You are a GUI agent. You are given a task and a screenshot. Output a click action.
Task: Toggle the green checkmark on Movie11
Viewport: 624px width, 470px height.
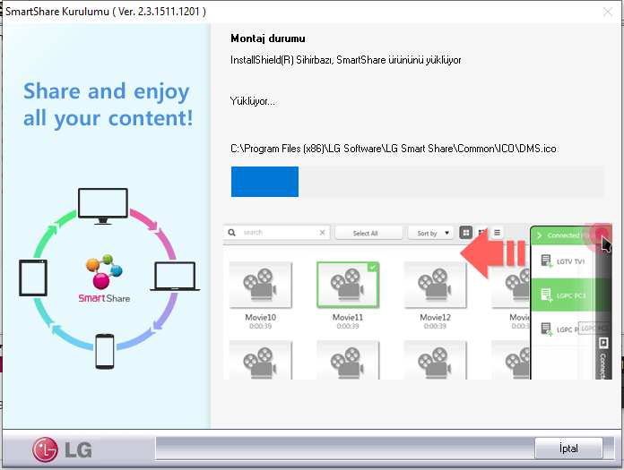point(372,267)
